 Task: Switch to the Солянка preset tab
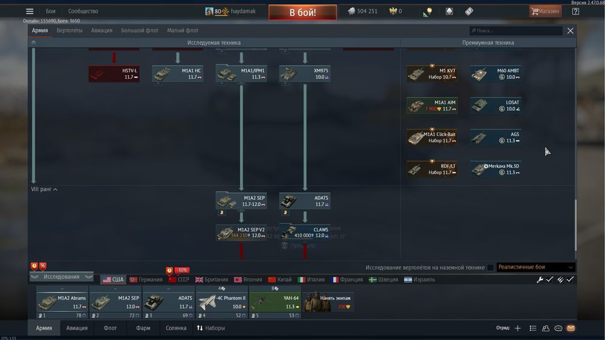[x=176, y=328]
